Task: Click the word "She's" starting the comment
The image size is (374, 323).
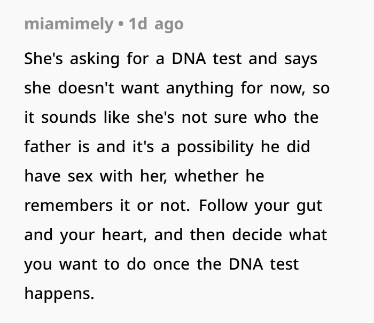Action: (43, 59)
